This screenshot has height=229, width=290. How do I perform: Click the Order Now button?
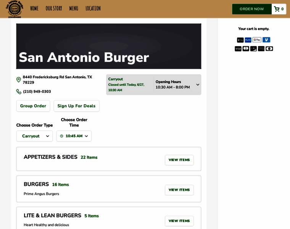point(252,9)
